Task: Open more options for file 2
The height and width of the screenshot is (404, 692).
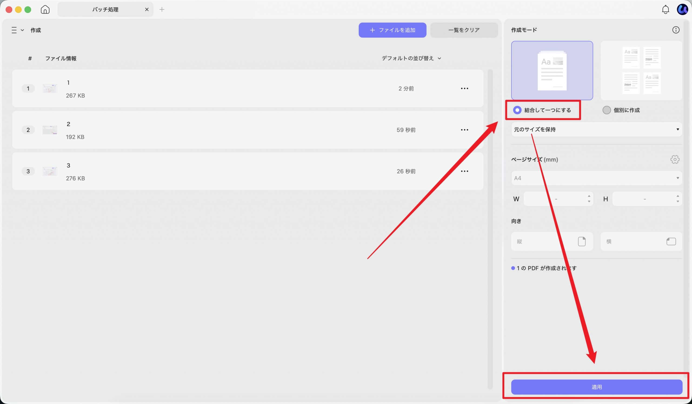Action: (x=464, y=130)
